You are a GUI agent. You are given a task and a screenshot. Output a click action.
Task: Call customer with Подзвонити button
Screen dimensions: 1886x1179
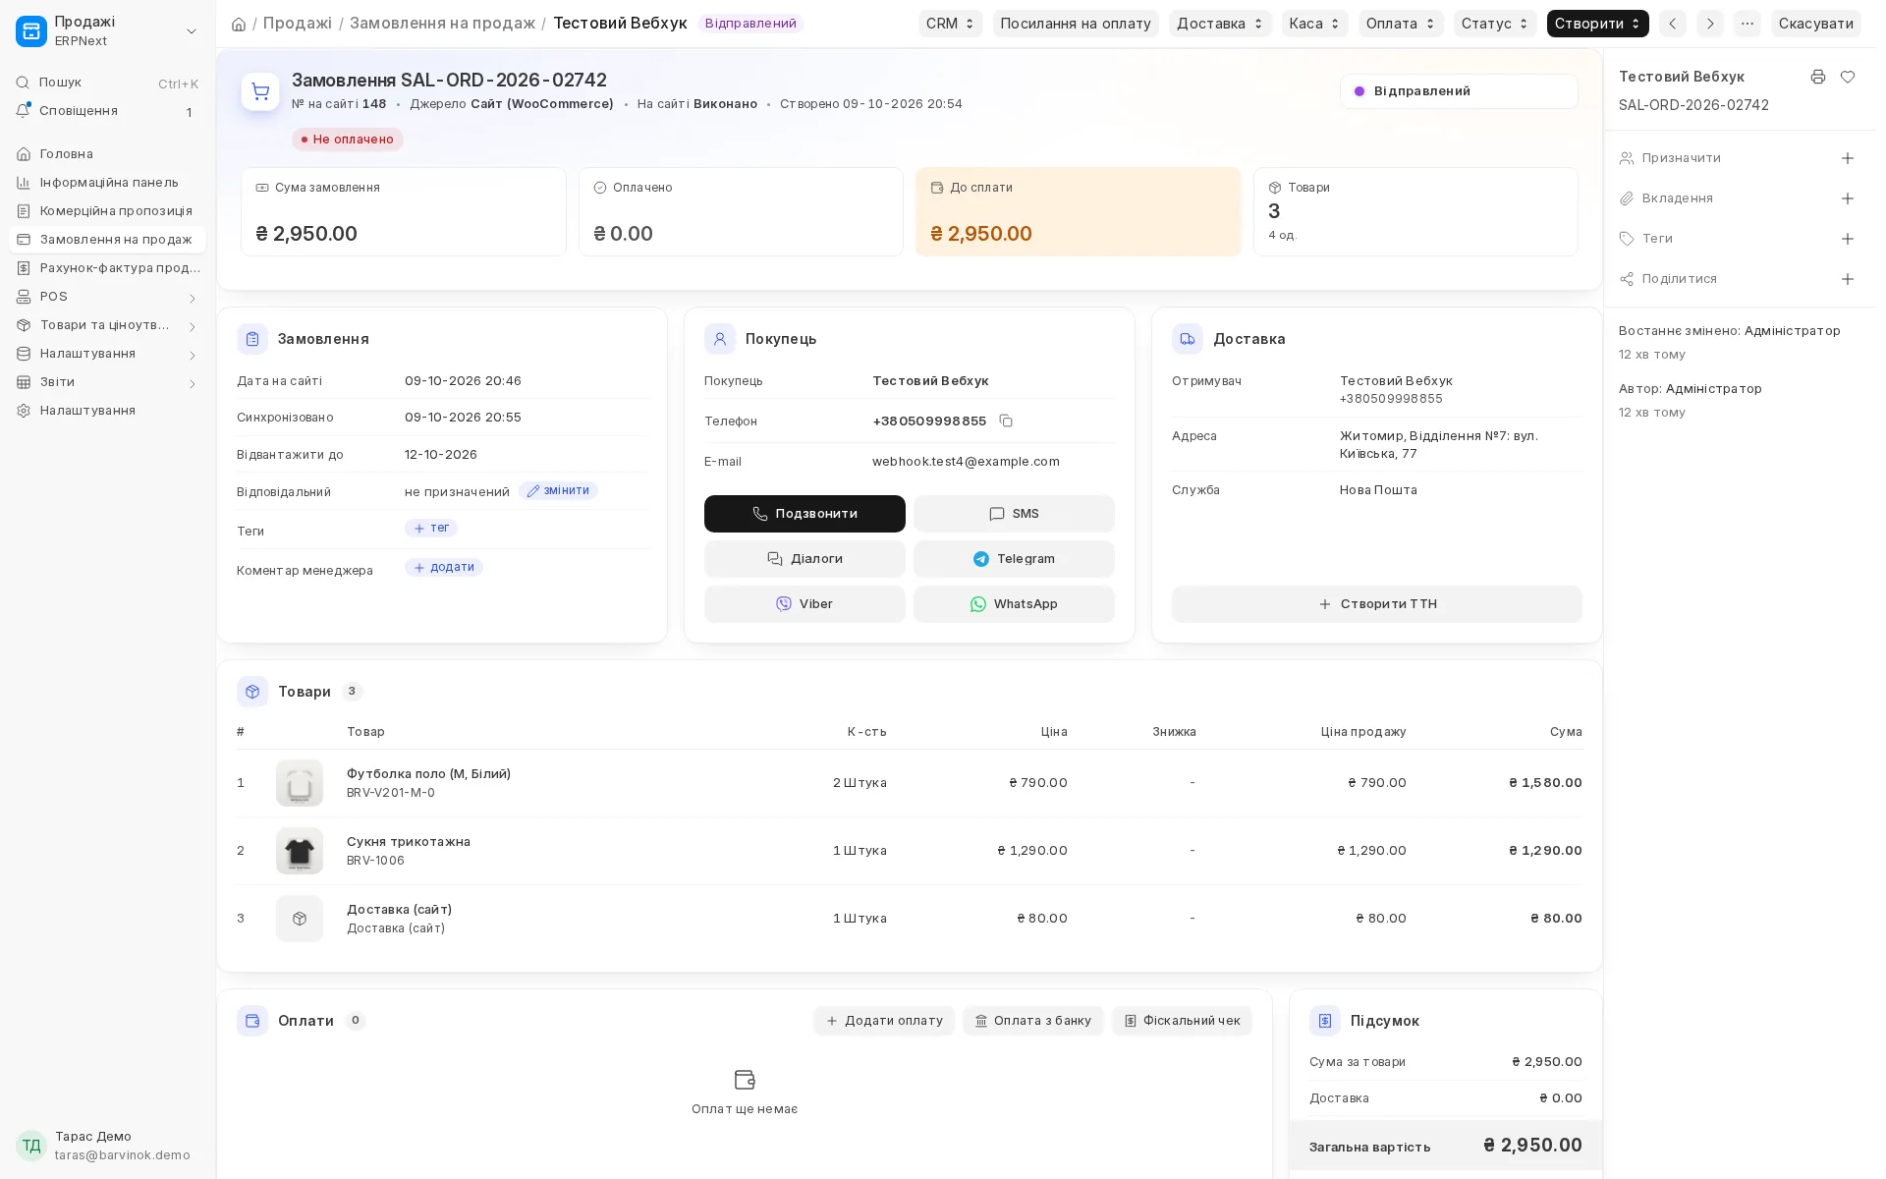(x=804, y=514)
